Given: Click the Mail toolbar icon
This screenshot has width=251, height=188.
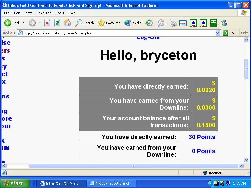Looking at the screenshot, I should point(160,23).
